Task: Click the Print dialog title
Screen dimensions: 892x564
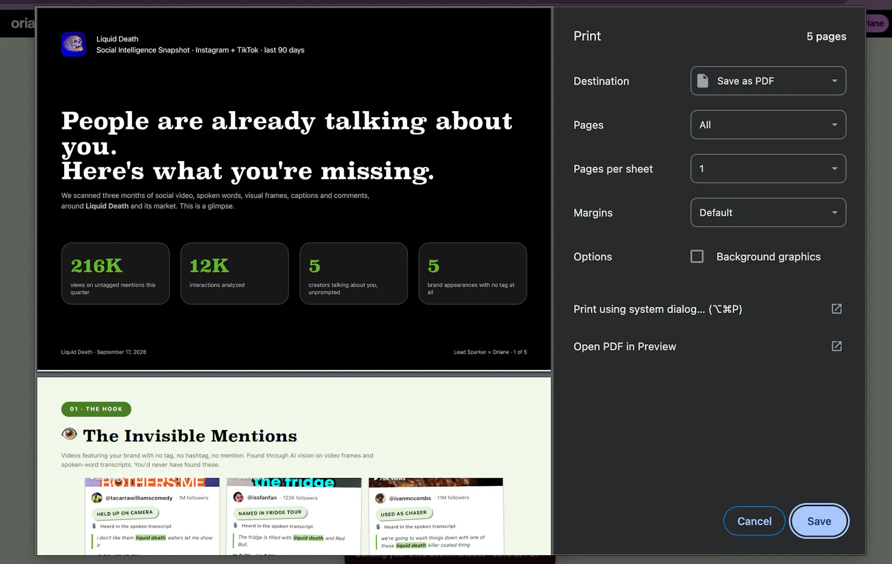Action: [587, 36]
